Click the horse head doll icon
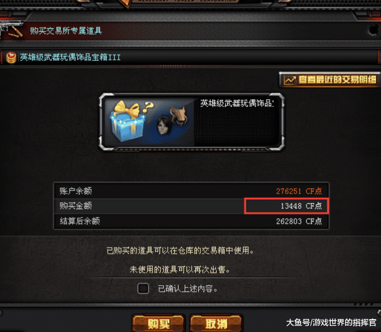This screenshot has width=381, height=332. tap(178, 116)
